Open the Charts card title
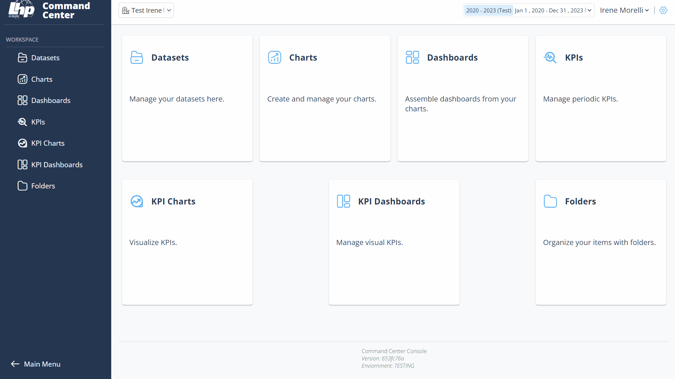This screenshot has width=675, height=379. pyautogui.click(x=303, y=57)
